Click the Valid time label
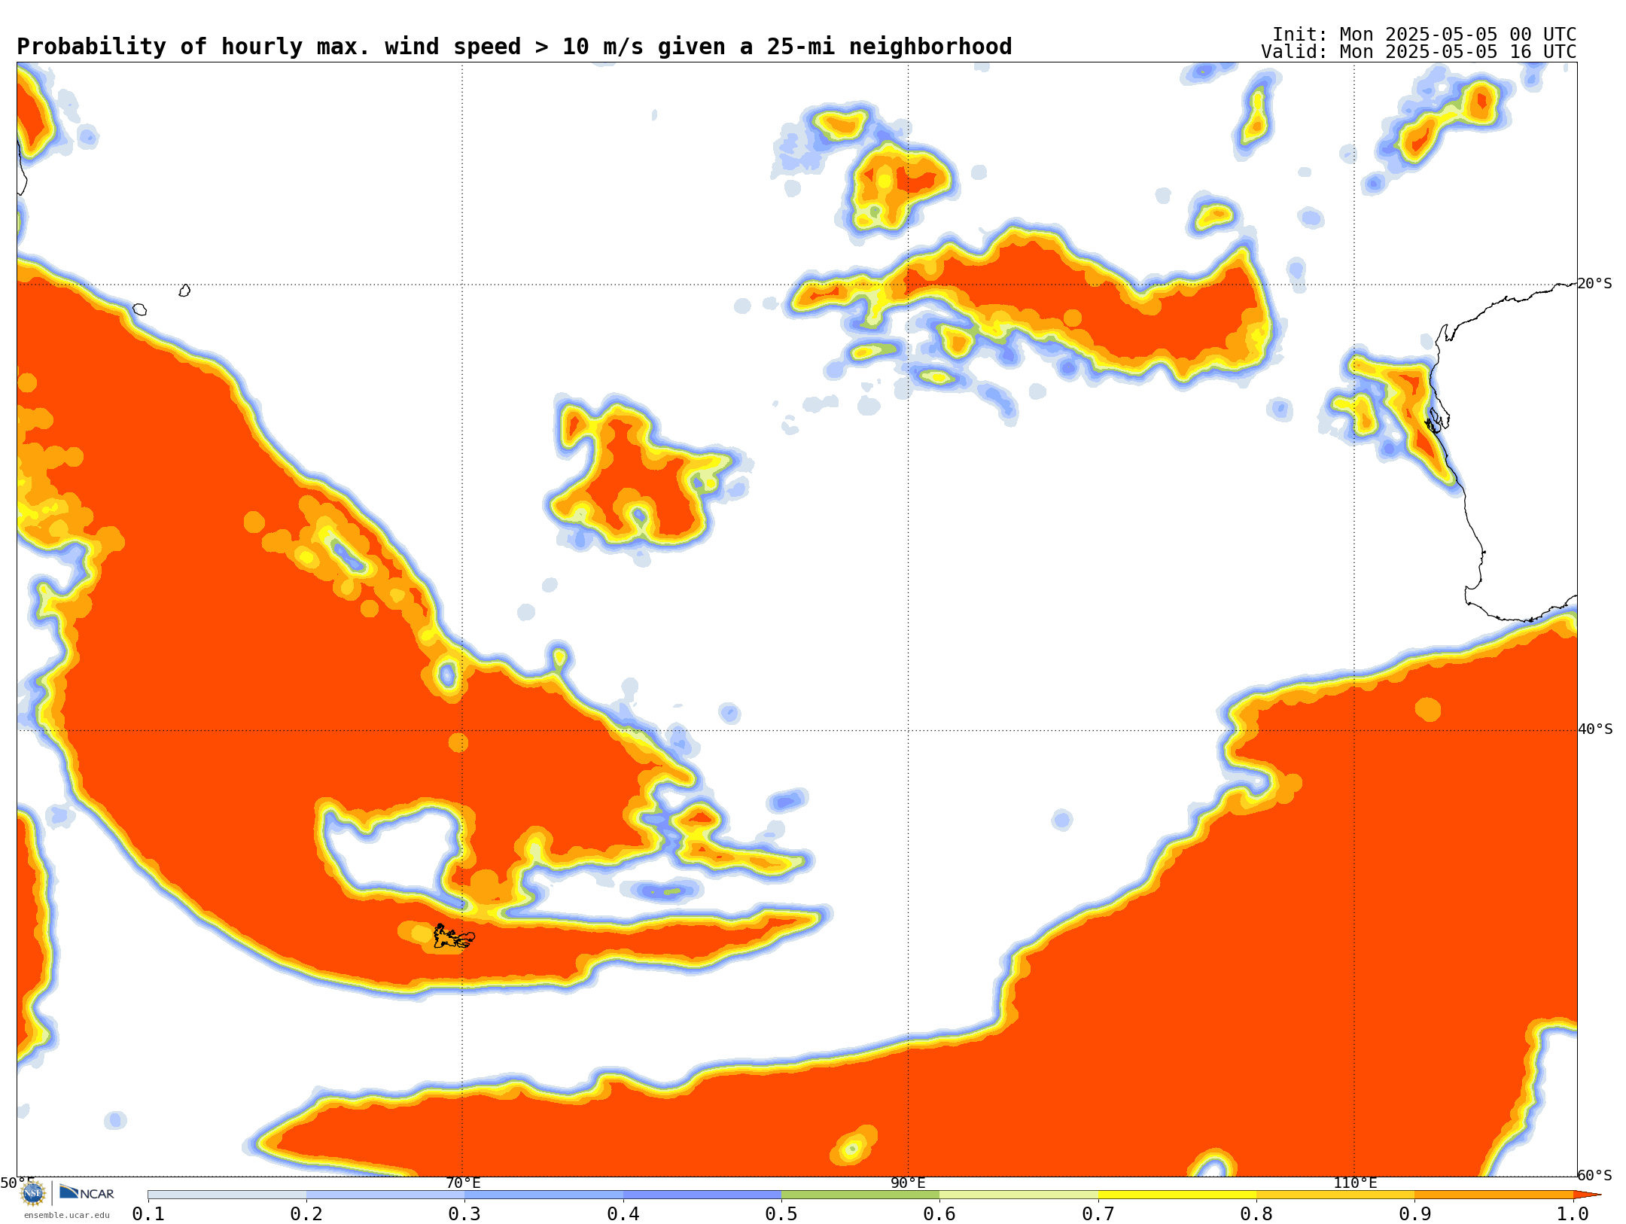The width and height of the screenshot is (1626, 1224). [x=1419, y=52]
